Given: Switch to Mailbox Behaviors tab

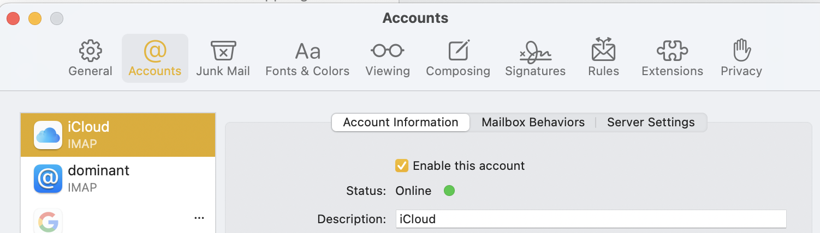Looking at the screenshot, I should click(533, 122).
